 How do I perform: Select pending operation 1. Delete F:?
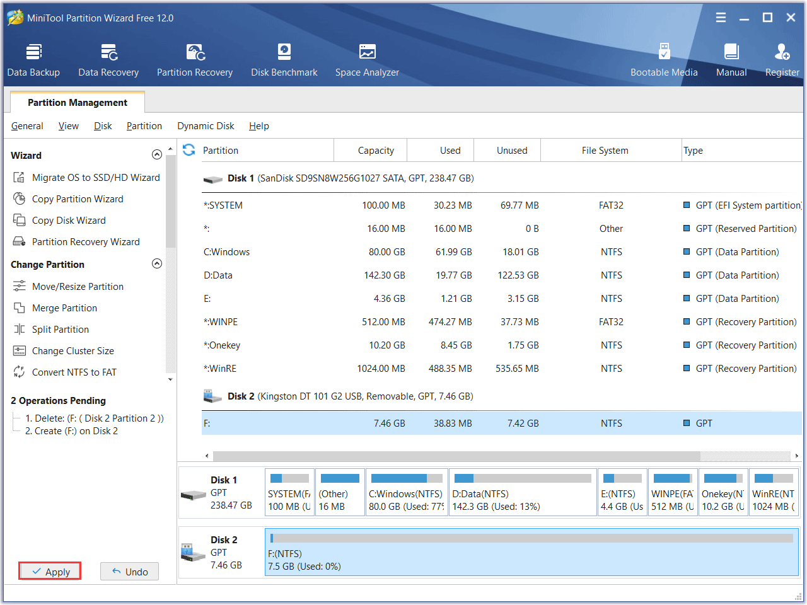pos(95,418)
